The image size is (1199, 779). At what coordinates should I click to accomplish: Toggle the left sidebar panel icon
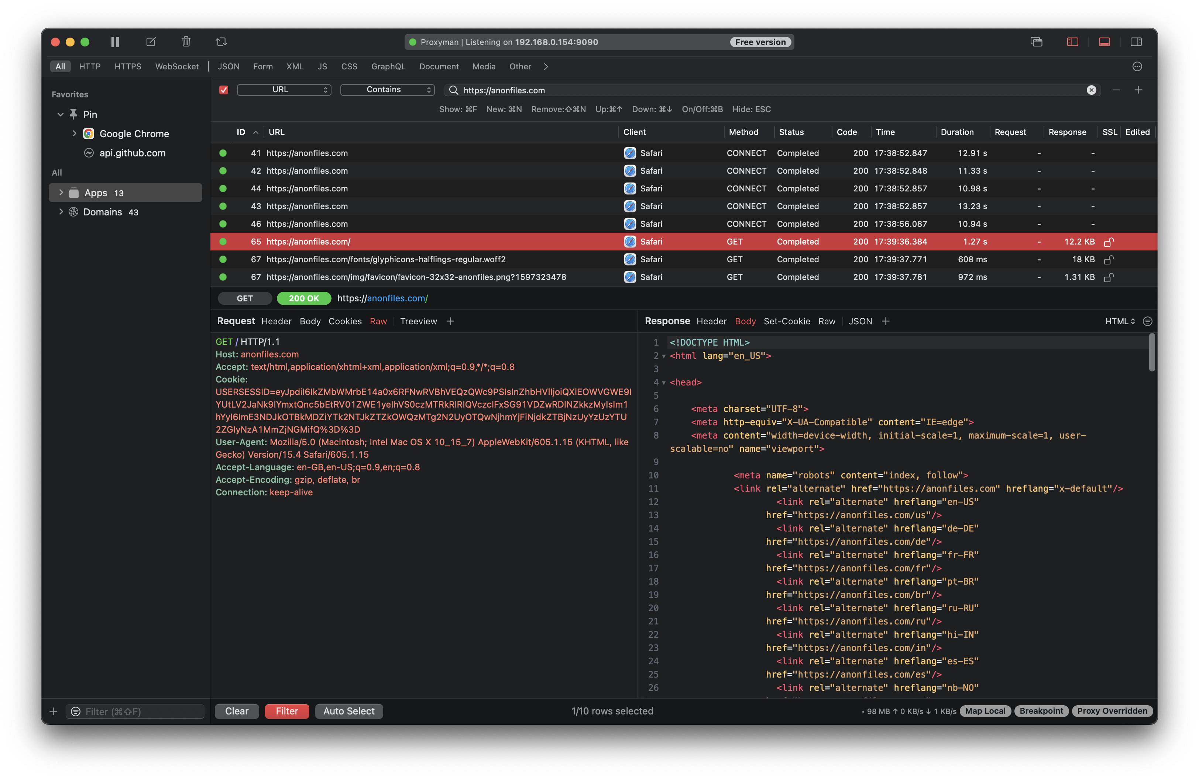(x=1072, y=42)
